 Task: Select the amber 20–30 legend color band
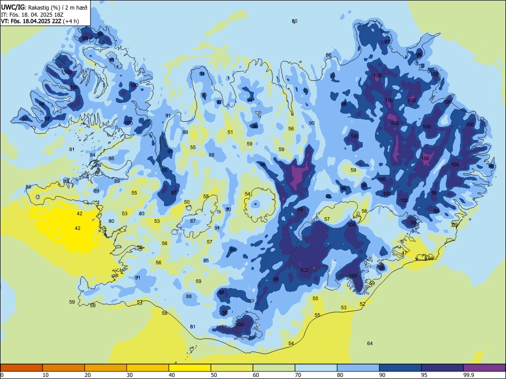(x=106, y=368)
